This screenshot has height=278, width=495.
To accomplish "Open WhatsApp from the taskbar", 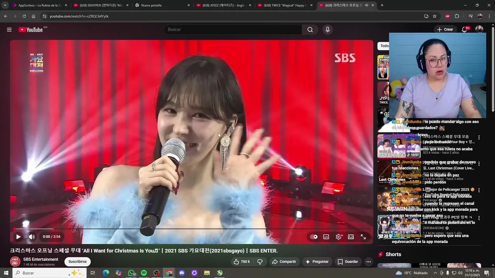I will point(131,273).
